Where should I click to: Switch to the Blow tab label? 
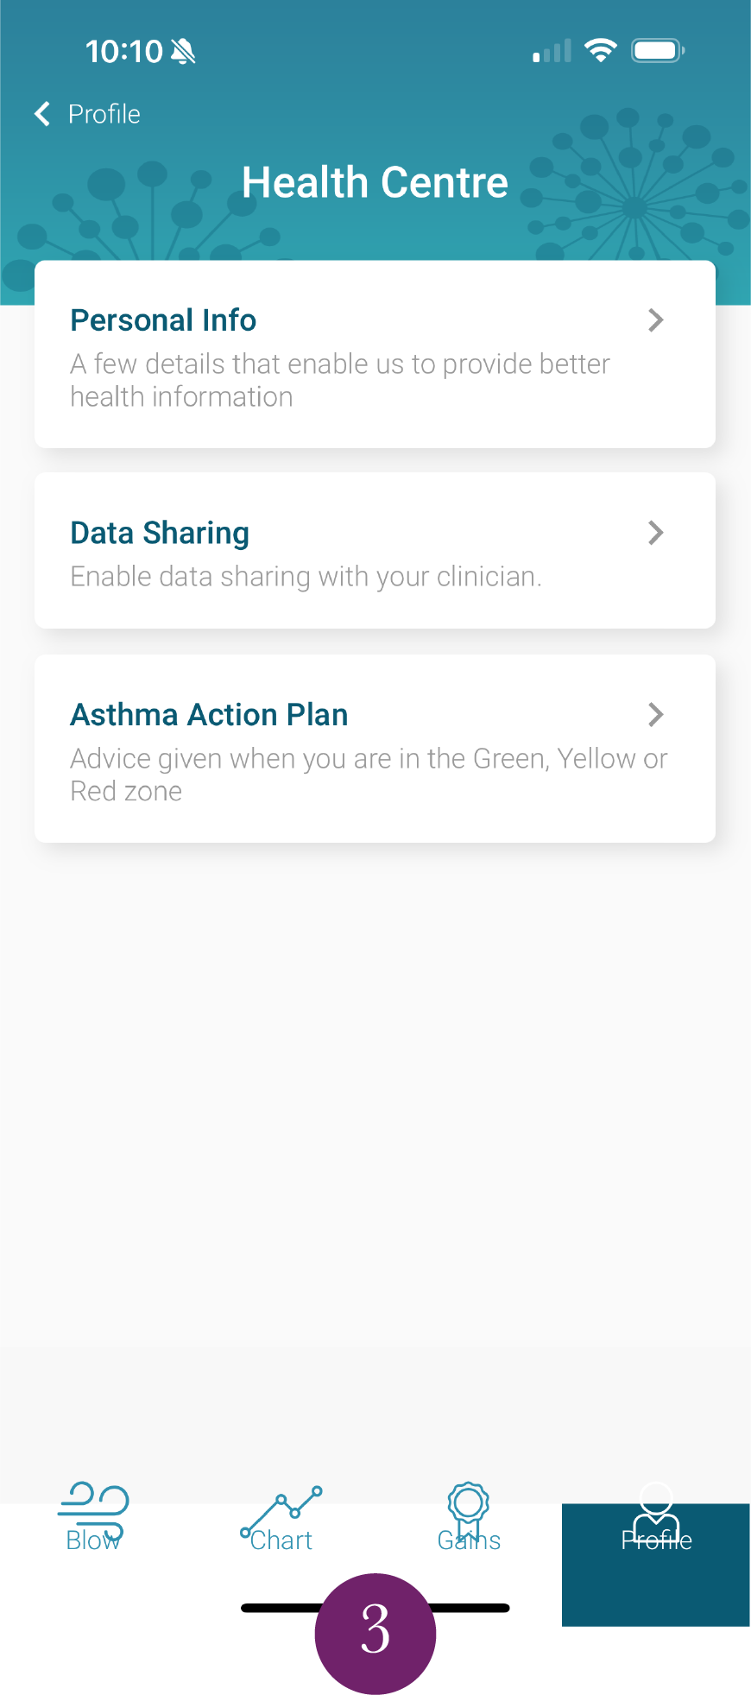93,1540
